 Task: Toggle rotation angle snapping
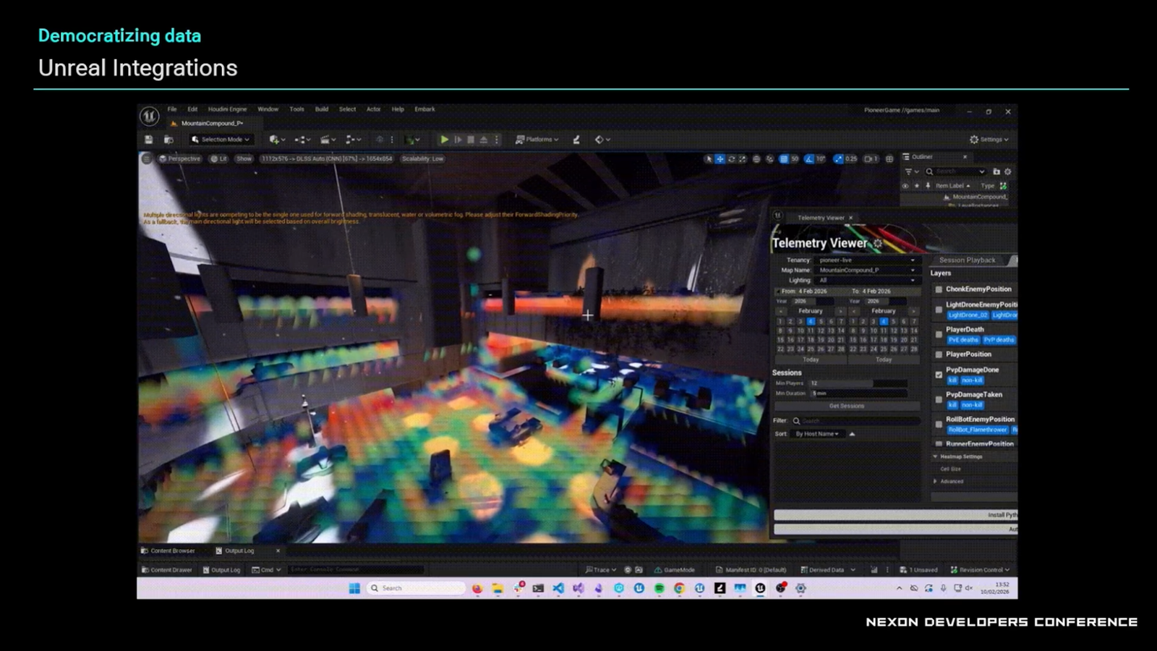(x=809, y=158)
